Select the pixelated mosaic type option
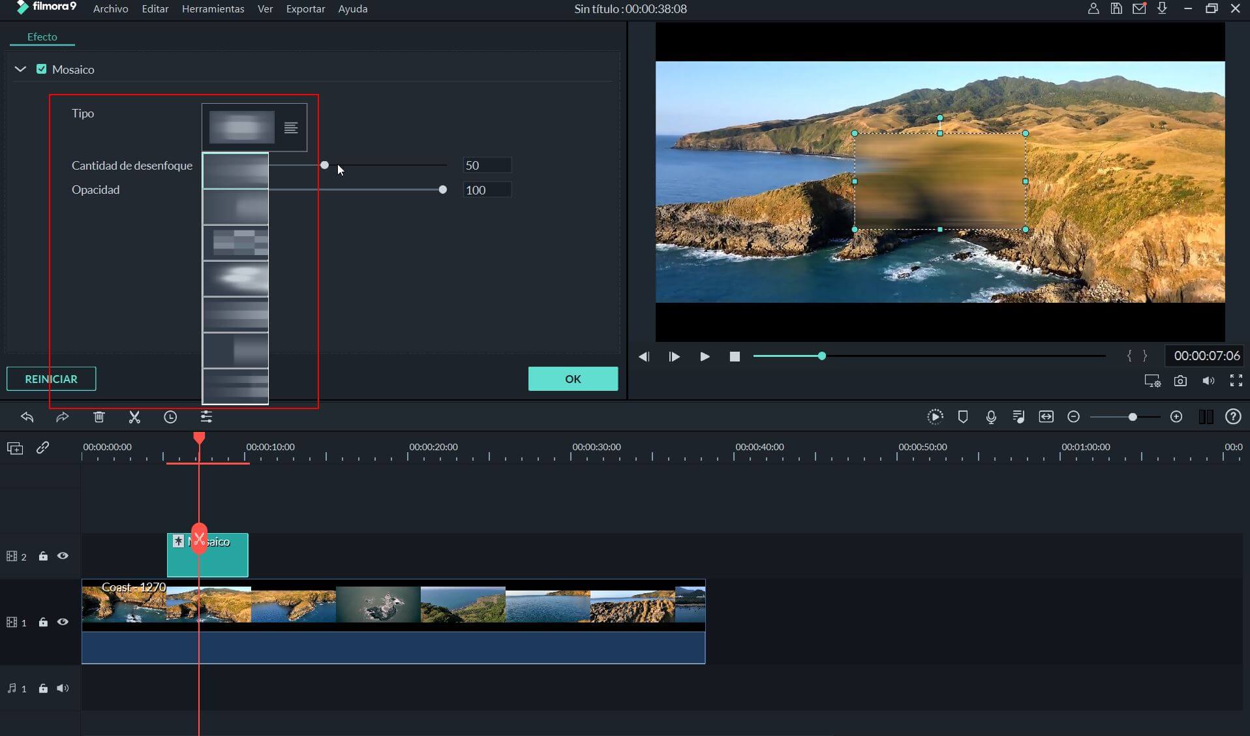 point(236,243)
